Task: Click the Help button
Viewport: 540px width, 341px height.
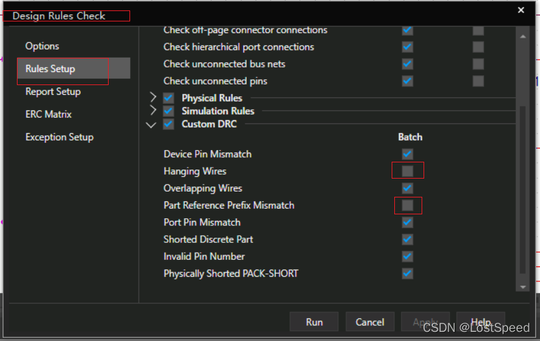Action: 481,322
